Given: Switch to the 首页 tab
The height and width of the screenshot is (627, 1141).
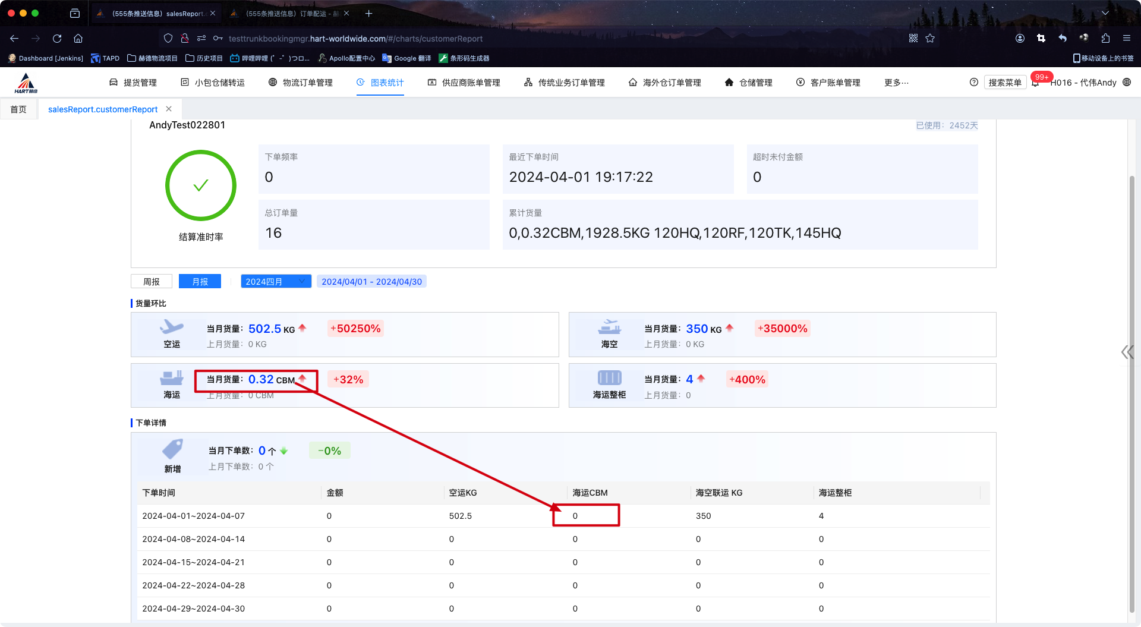Looking at the screenshot, I should click(18, 109).
